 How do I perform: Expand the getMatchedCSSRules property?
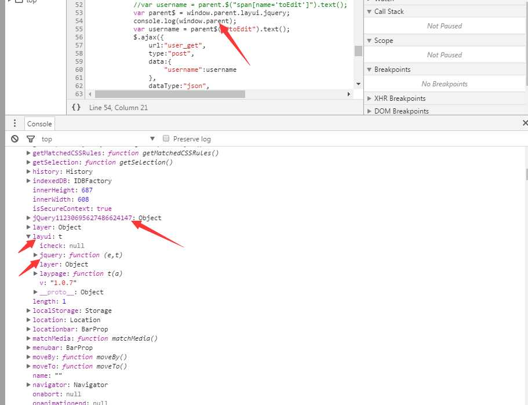point(28,153)
